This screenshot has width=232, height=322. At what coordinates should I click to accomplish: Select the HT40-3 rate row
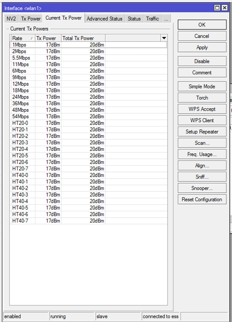[x=88, y=195]
